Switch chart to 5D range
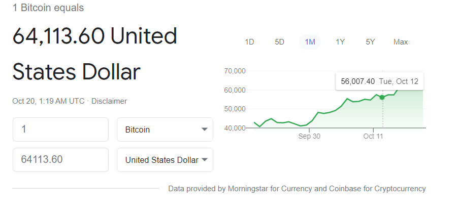Image resolution: width=460 pixels, height=218 pixels. tap(280, 42)
